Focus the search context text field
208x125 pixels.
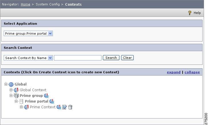(x=78, y=58)
